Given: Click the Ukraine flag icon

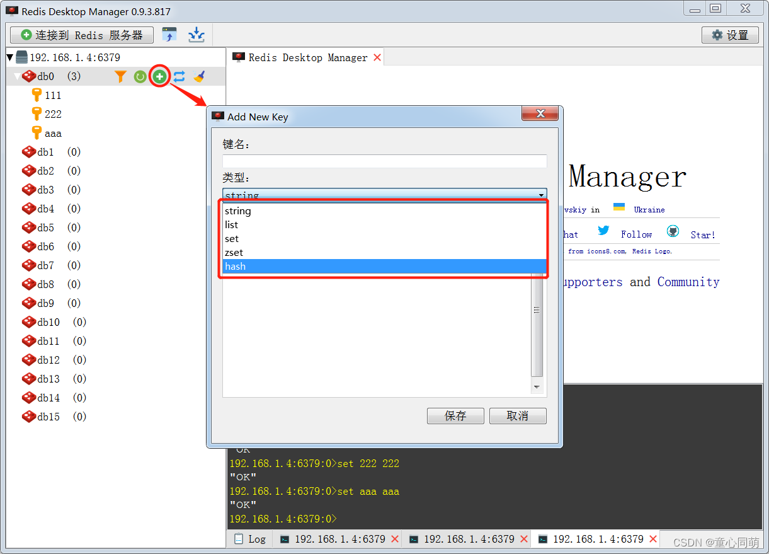Looking at the screenshot, I should 619,207.
